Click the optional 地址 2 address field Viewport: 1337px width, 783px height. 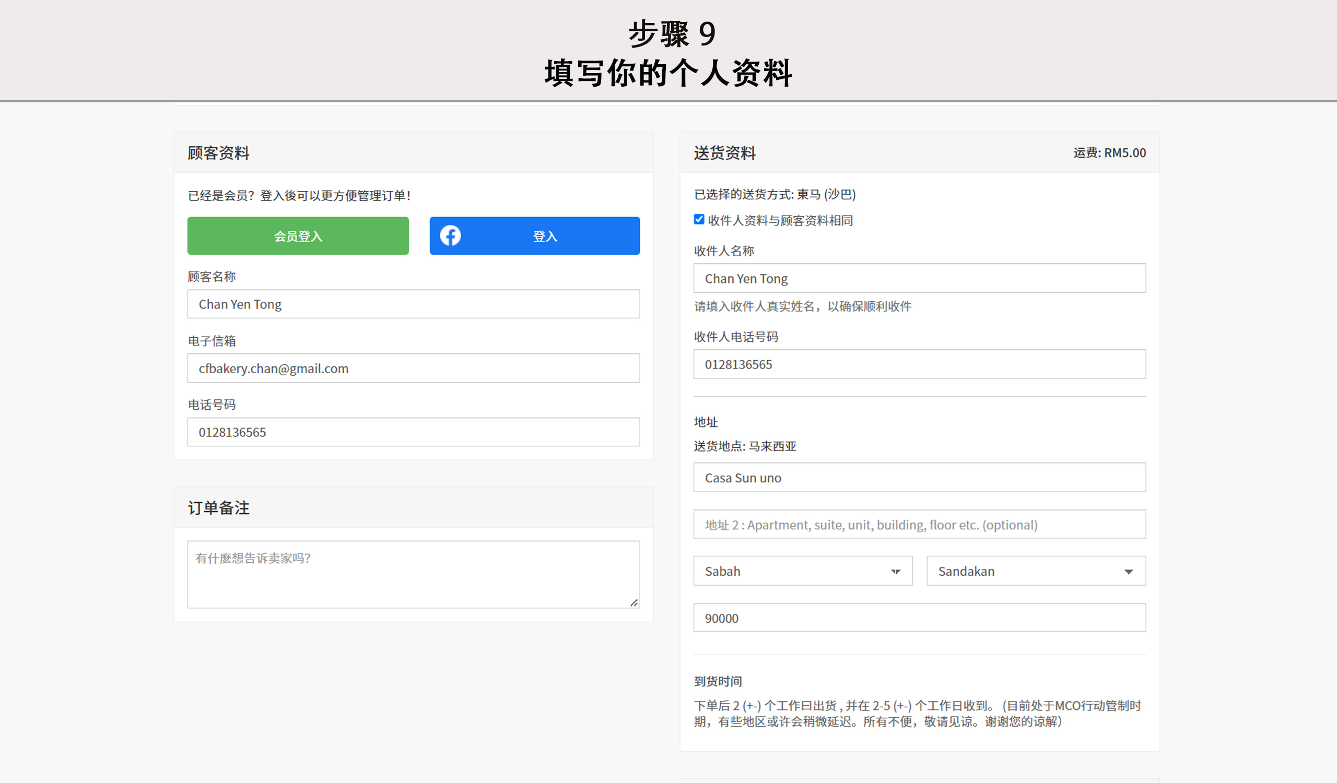(x=920, y=524)
